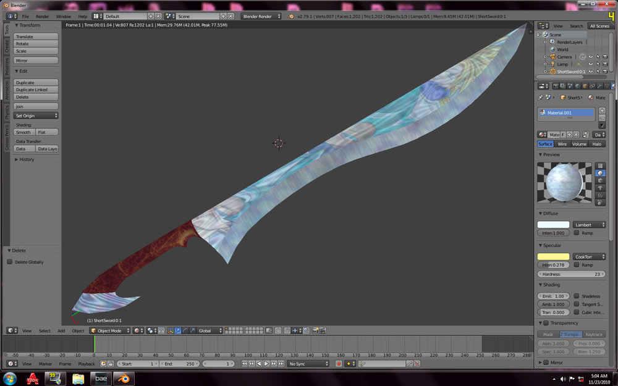Image resolution: width=618 pixels, height=386 pixels.
Task: Open the File menu
Action: click(x=25, y=17)
